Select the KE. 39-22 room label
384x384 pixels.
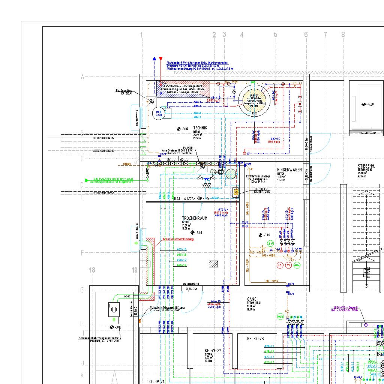click(x=213, y=350)
